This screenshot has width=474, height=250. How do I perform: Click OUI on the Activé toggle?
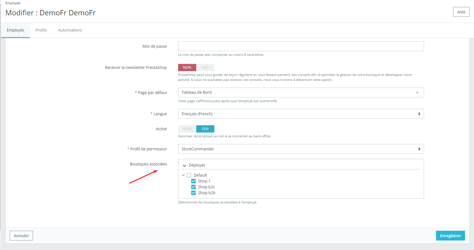(205, 129)
